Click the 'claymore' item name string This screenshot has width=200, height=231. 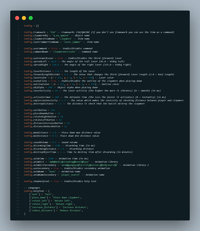click(x=66, y=39)
